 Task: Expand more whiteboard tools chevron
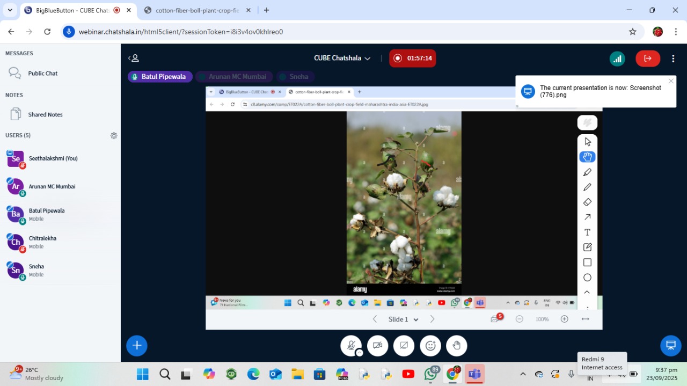click(x=587, y=293)
